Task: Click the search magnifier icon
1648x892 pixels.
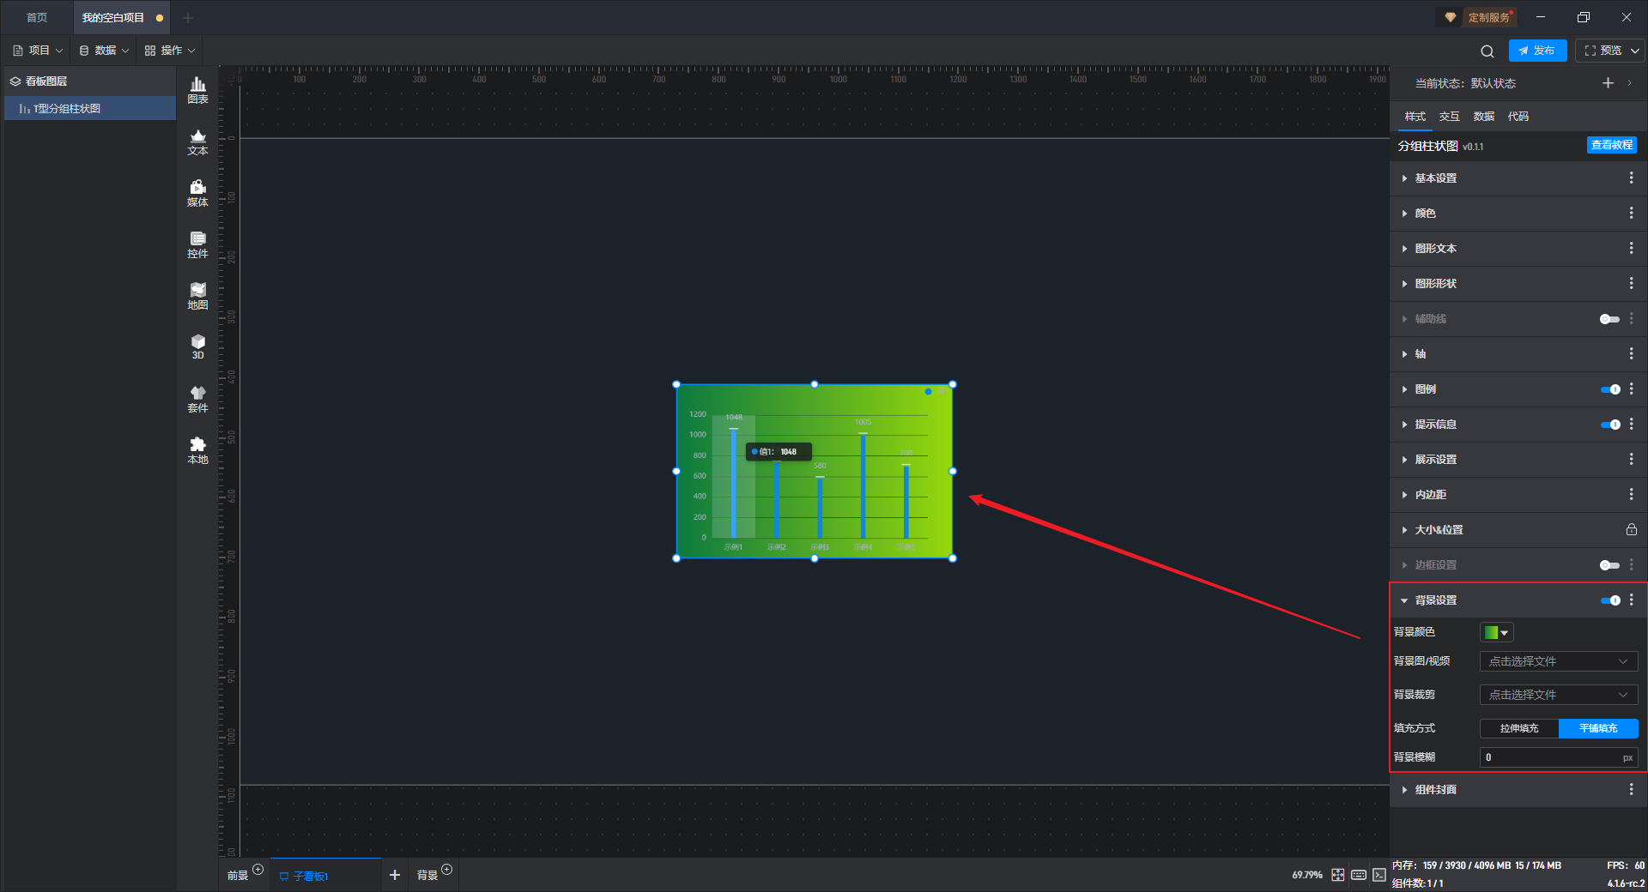Action: tap(1487, 51)
